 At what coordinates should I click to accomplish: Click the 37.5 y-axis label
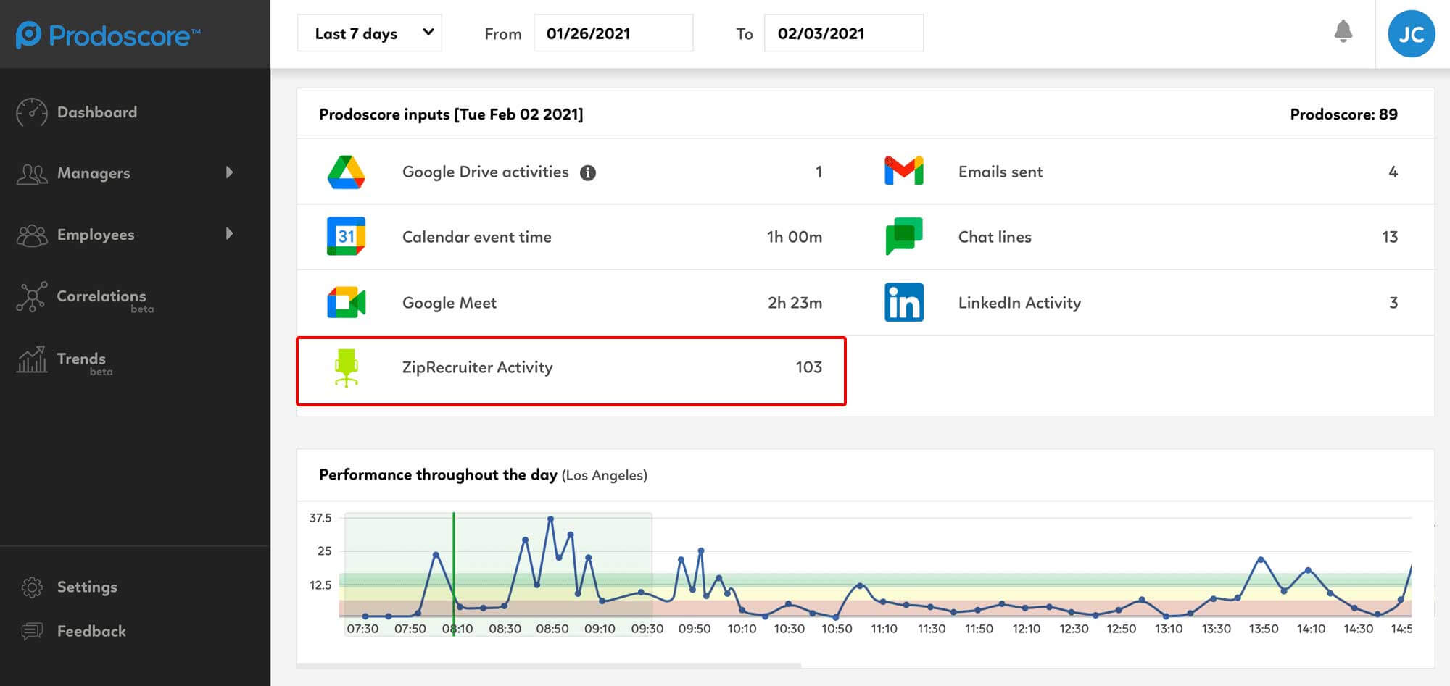coord(320,518)
